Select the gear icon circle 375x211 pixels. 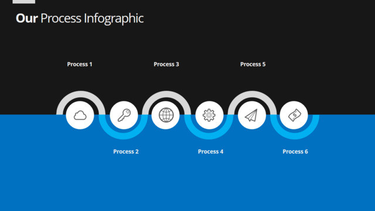[x=210, y=115]
